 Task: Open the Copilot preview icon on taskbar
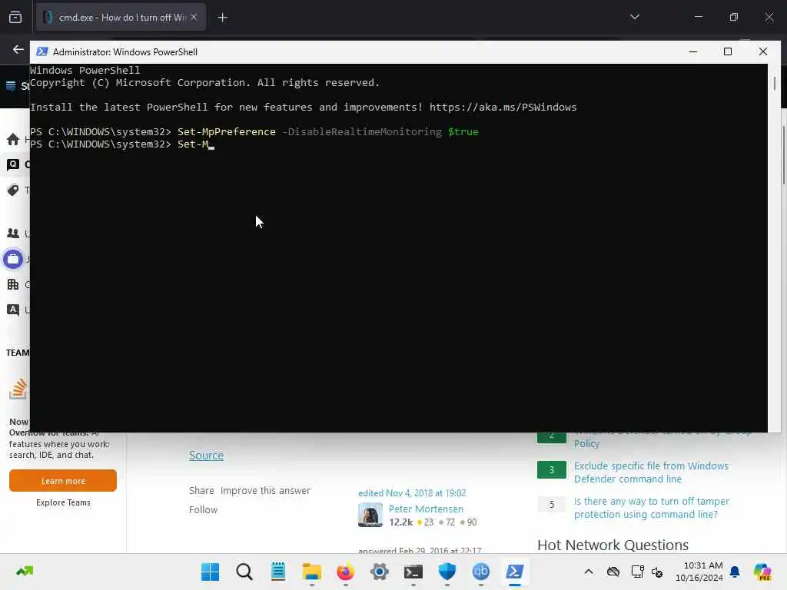[x=762, y=572]
